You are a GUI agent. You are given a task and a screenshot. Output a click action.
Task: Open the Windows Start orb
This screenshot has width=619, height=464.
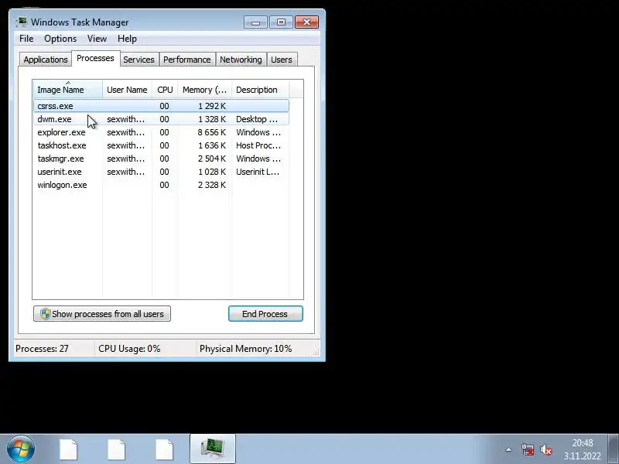21,449
